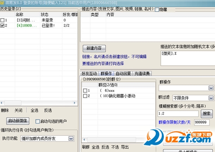Click 关闭 under the history list
Image resolution: width=215 pixels, height=152 pixels.
18,110
